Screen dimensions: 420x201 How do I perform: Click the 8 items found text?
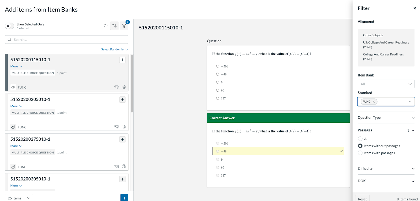[x=407, y=199]
